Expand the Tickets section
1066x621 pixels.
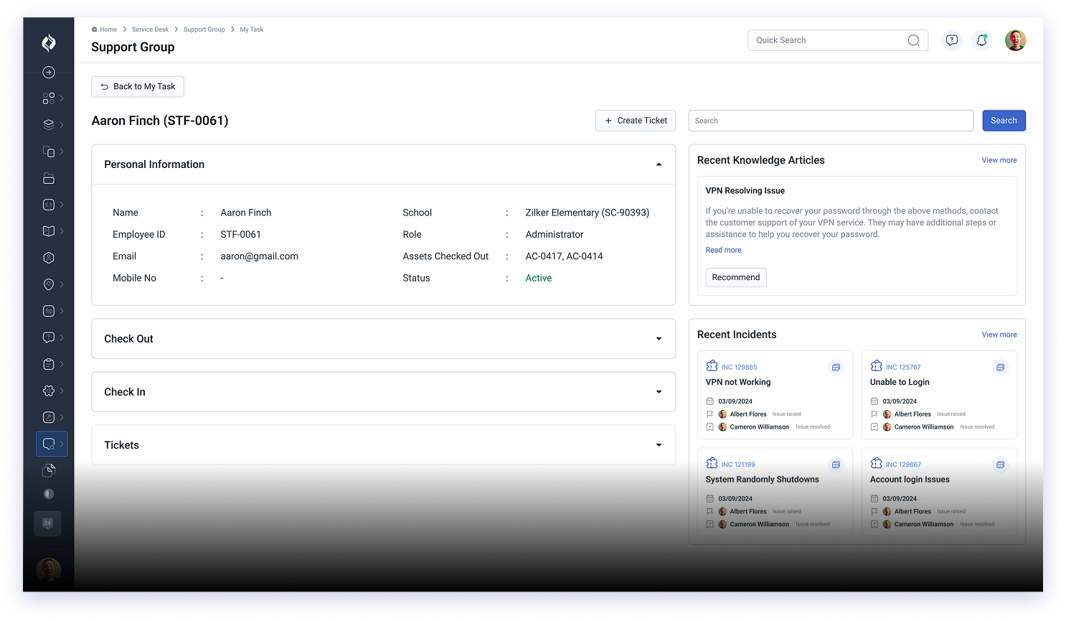click(659, 444)
